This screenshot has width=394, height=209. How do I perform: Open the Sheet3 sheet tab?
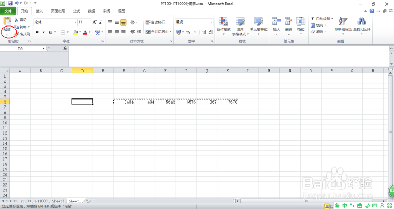pyautogui.click(x=58, y=201)
